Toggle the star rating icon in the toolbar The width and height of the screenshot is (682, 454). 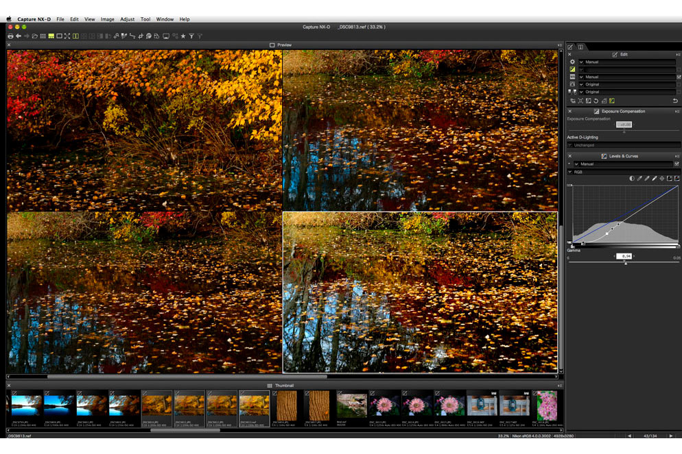tap(183, 36)
